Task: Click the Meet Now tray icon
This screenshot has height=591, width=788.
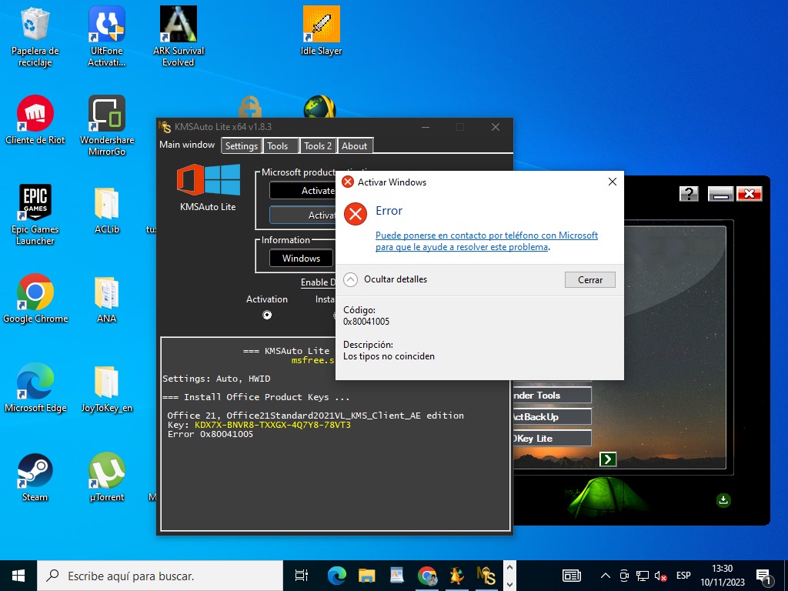Action: pos(624,576)
